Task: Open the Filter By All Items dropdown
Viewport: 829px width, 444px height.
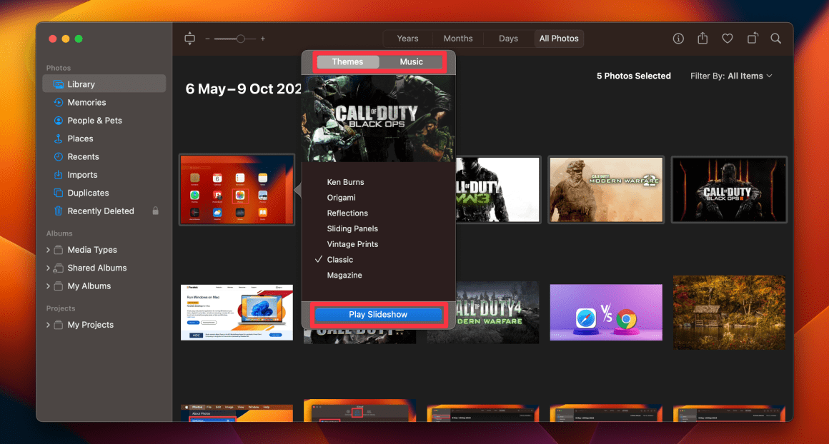Action: tap(731, 76)
